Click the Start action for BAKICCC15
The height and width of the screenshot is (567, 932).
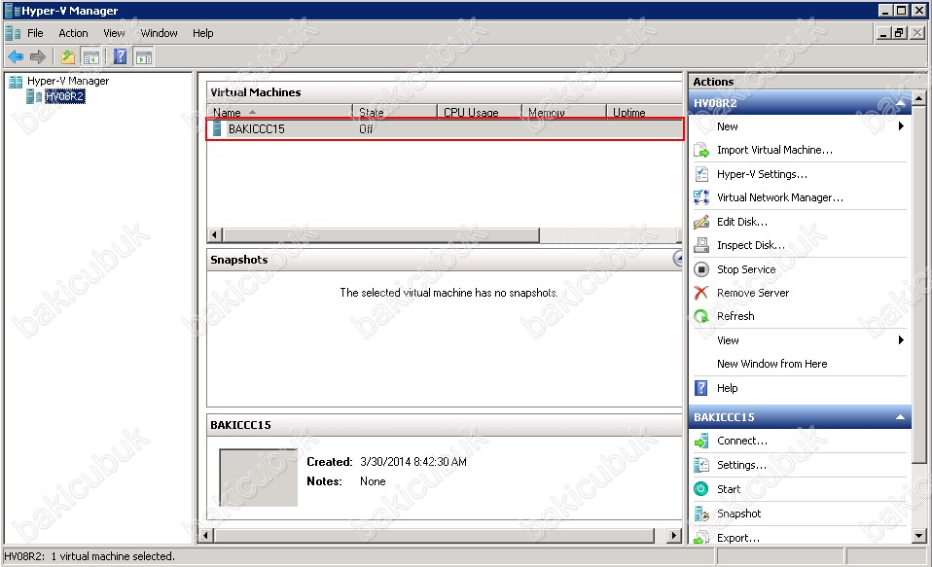click(x=729, y=489)
